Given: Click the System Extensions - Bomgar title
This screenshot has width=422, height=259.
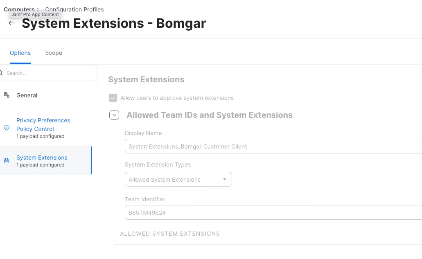Looking at the screenshot, I should 114,23.
